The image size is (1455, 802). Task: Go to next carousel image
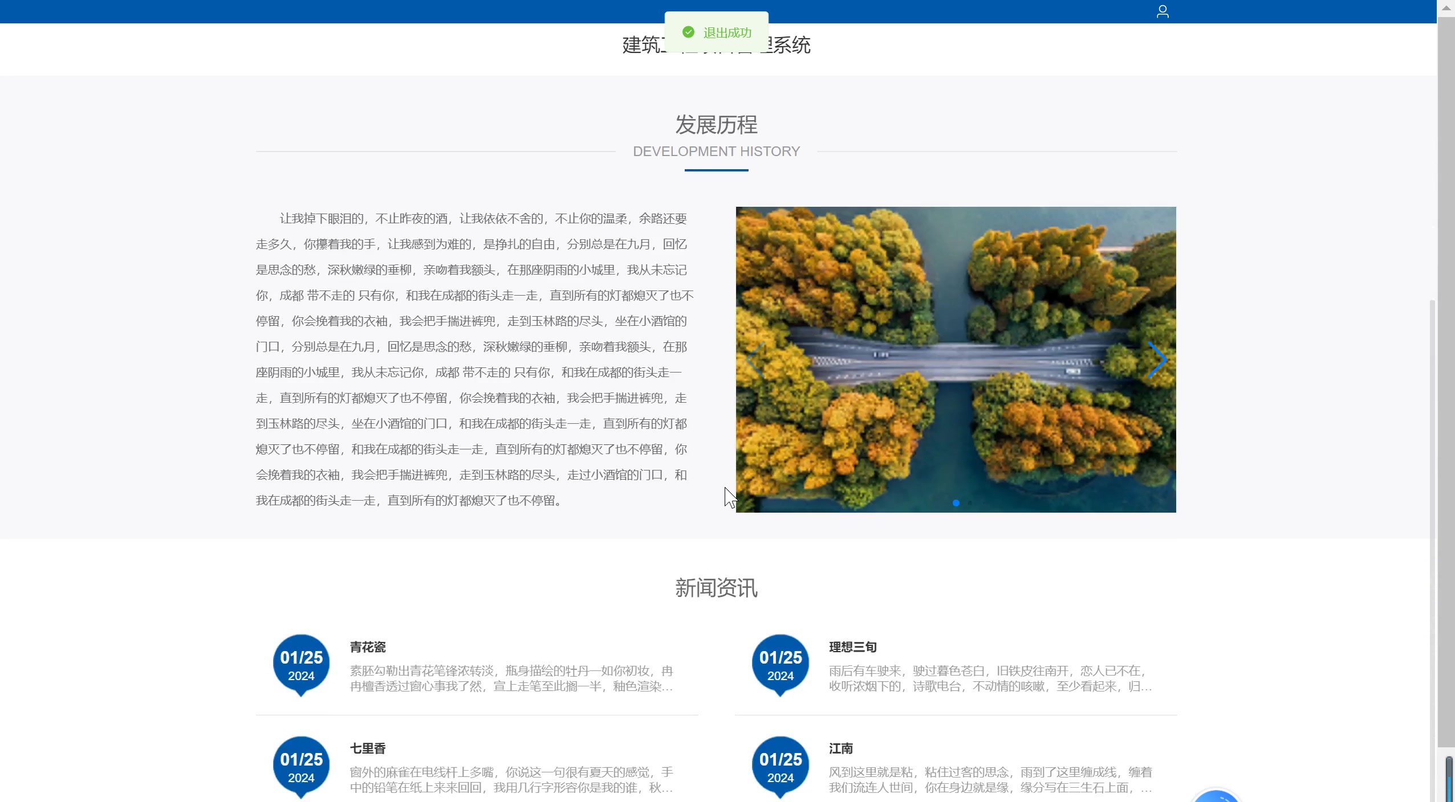click(x=1157, y=360)
